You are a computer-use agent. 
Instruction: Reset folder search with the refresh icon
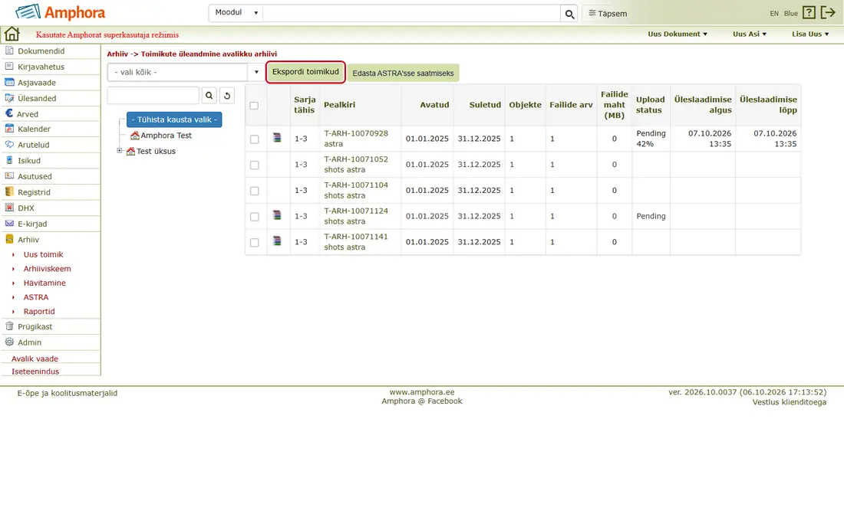(227, 96)
